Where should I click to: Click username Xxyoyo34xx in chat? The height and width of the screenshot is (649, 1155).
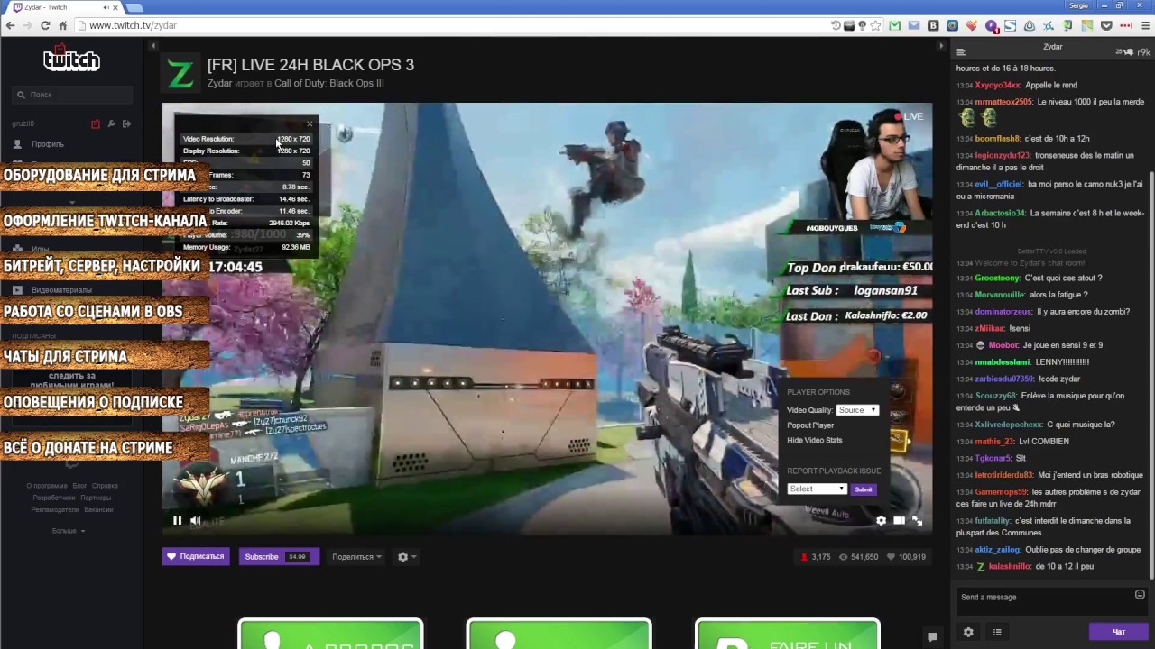998,85
